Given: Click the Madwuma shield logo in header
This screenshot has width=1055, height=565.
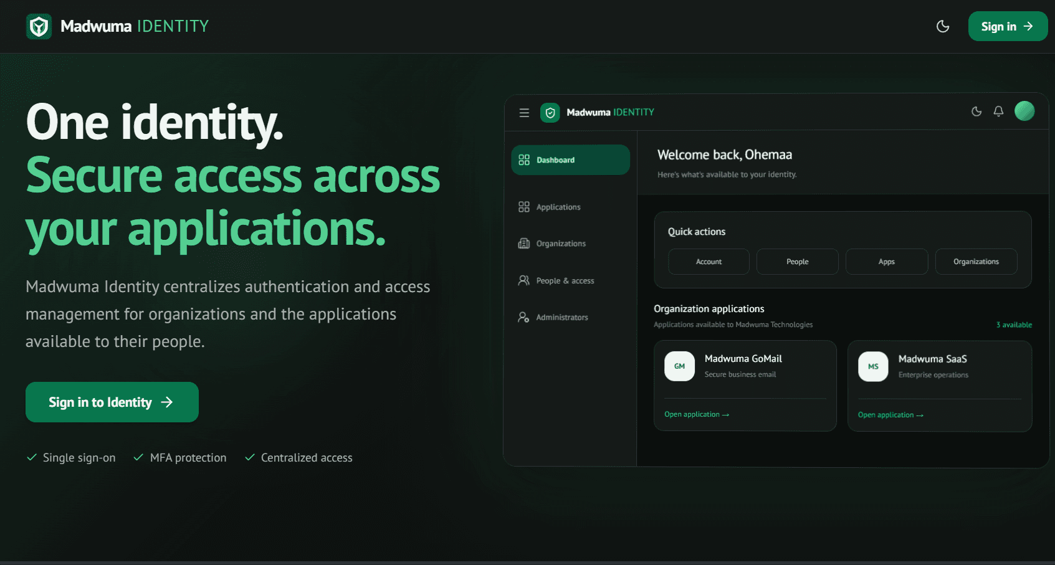Looking at the screenshot, I should click(x=39, y=27).
